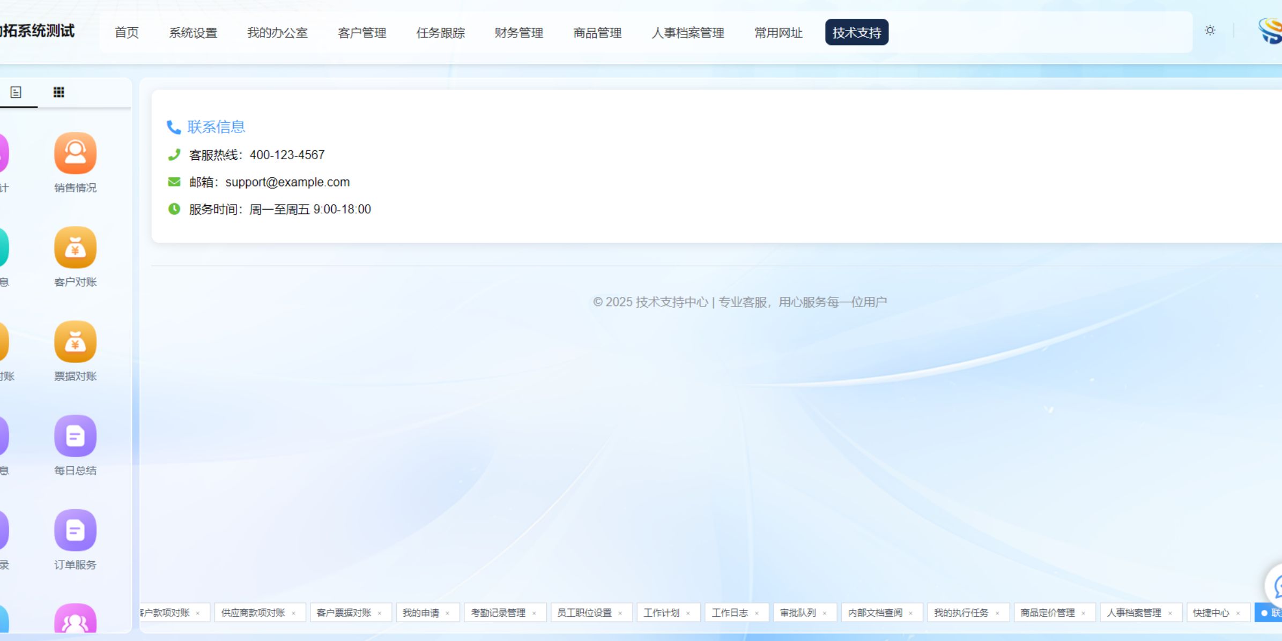Image resolution: width=1282 pixels, height=641 pixels.
Task: Close the 考勤记录管理 tab
Action: tap(534, 613)
